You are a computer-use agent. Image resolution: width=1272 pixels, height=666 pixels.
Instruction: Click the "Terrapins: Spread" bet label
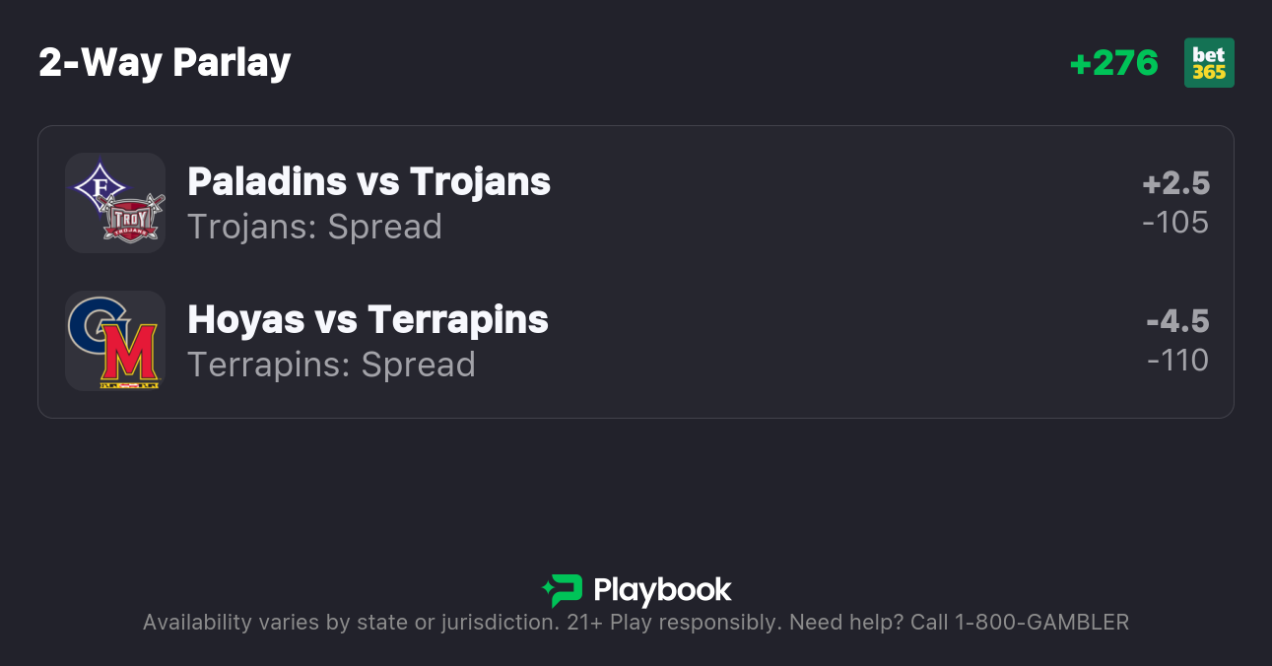pyautogui.click(x=331, y=366)
